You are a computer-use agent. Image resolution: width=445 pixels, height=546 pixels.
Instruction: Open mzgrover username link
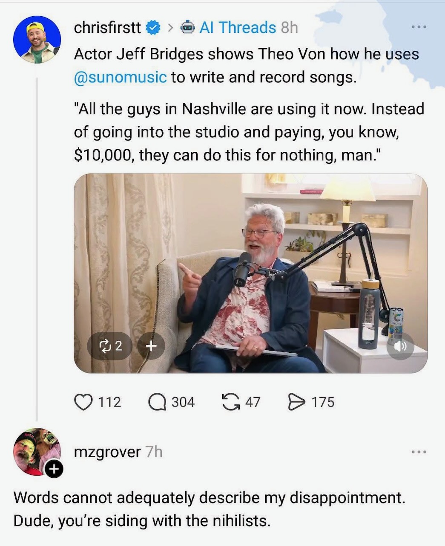107,452
